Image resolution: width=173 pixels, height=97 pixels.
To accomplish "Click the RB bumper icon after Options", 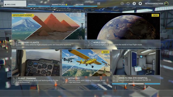I will (x=99, y=4).
